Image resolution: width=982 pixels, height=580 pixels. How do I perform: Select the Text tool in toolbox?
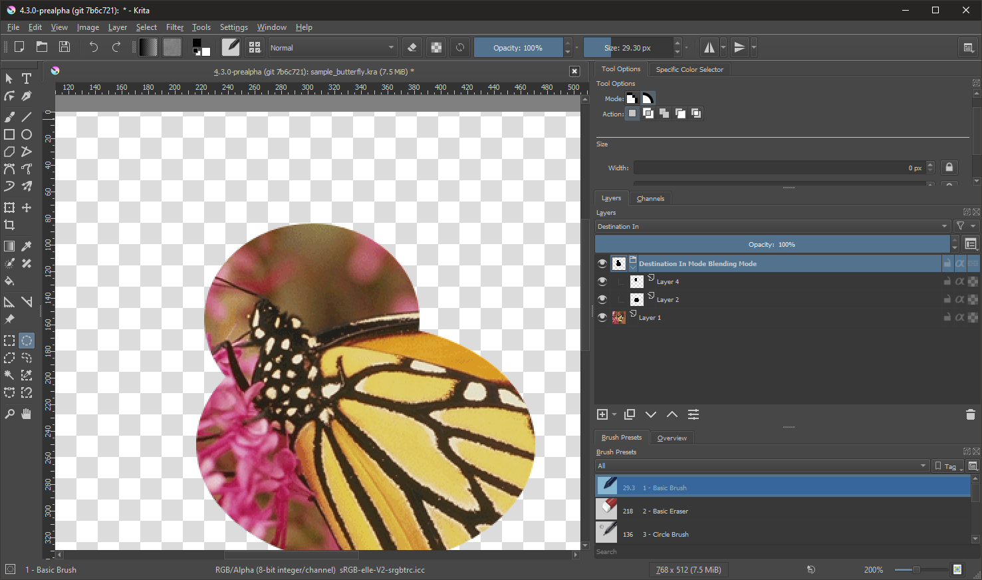coord(27,78)
